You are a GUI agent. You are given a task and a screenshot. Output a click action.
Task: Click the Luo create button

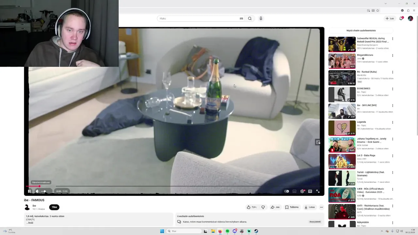[x=390, y=19]
